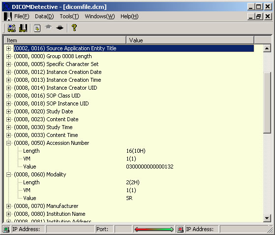The width and height of the screenshot is (275, 235).
Task: Select the Content Time row
Action: click(x=46, y=135)
